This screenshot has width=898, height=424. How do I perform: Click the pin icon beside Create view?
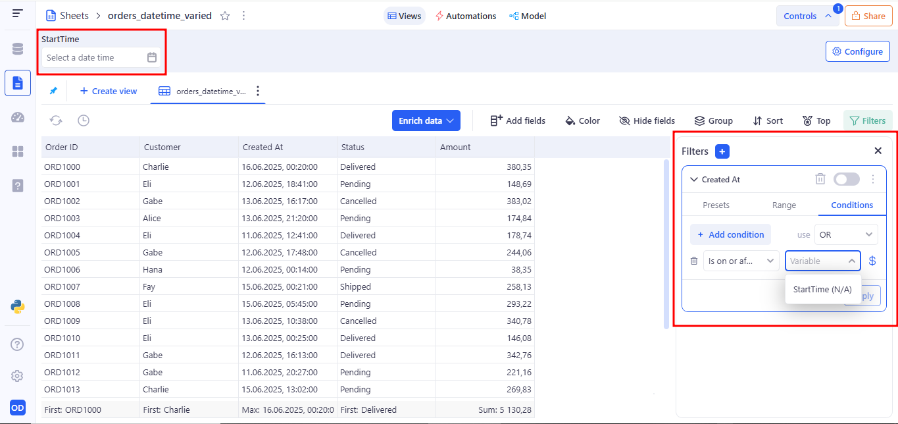coord(53,91)
